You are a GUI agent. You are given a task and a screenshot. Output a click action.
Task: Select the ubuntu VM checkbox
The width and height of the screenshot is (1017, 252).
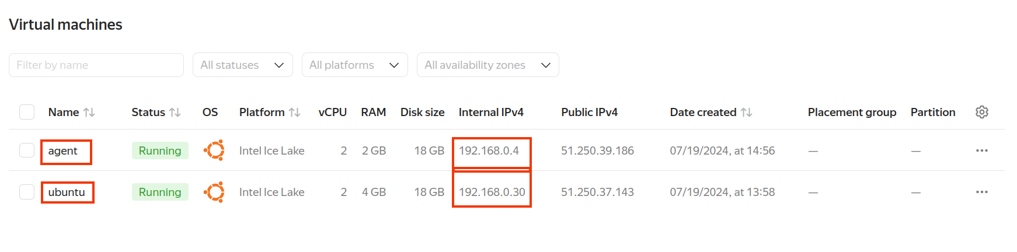(x=27, y=192)
